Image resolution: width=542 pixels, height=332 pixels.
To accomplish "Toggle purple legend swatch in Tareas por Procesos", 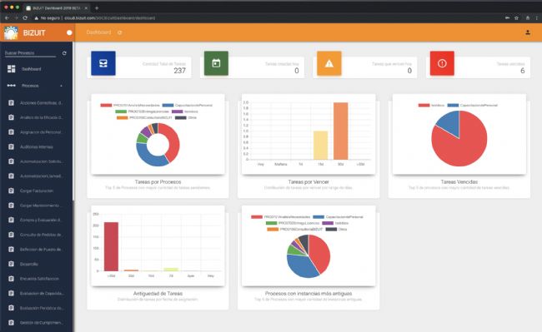I will pos(178,111).
